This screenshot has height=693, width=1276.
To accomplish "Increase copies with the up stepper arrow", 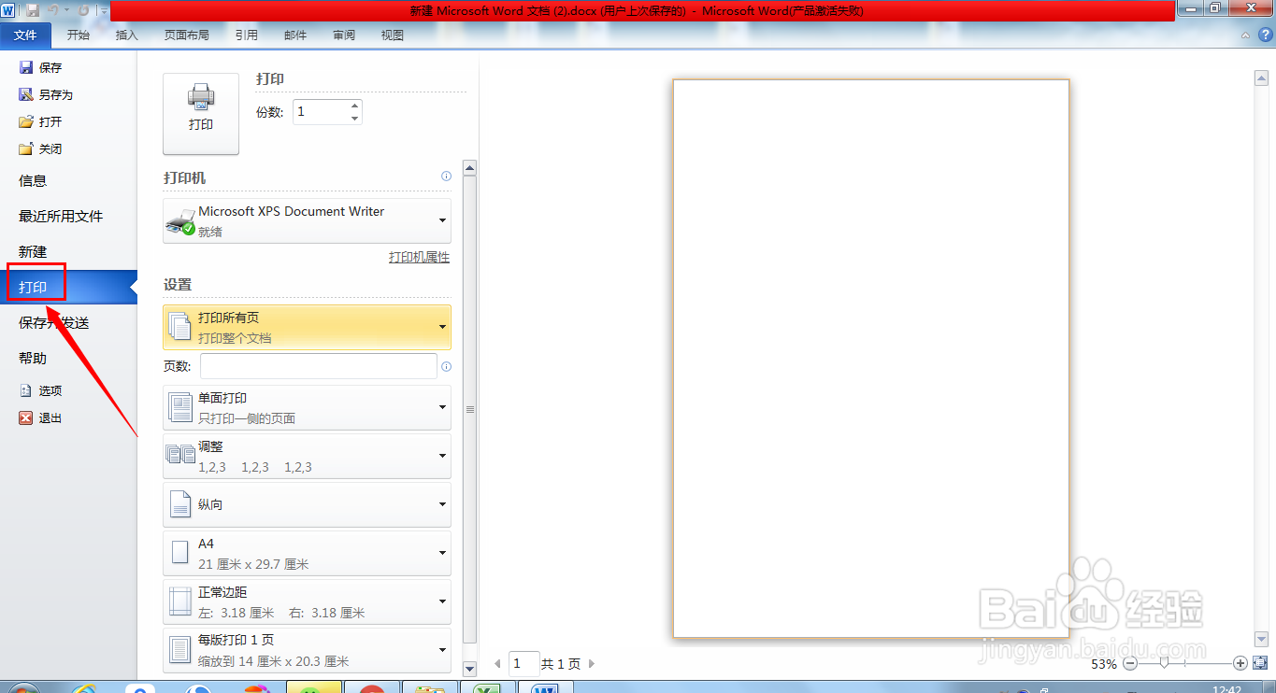I will (x=355, y=106).
